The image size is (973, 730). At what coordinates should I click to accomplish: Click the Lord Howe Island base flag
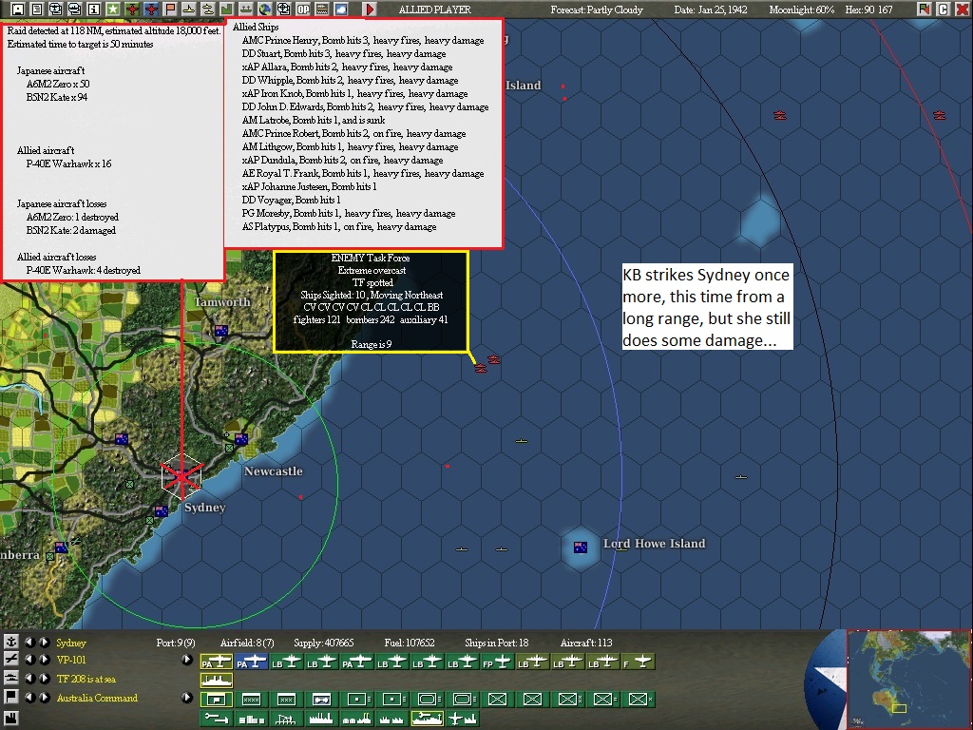(581, 547)
